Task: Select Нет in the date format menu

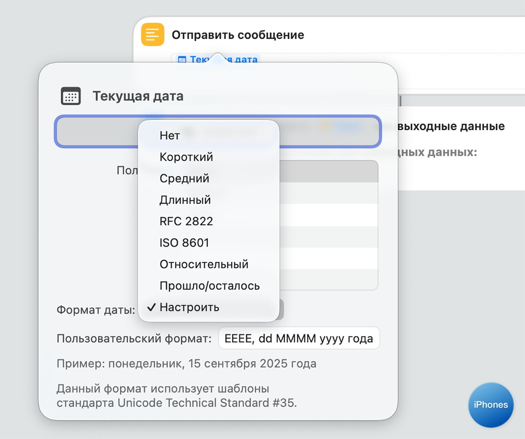Action: pos(170,136)
